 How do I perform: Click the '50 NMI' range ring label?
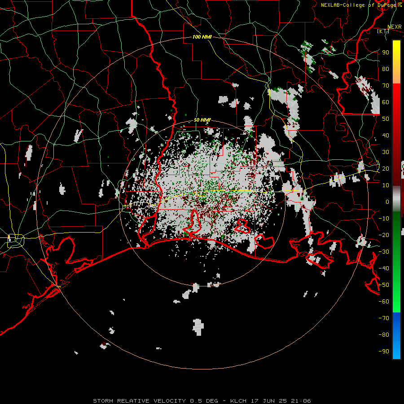click(x=202, y=120)
